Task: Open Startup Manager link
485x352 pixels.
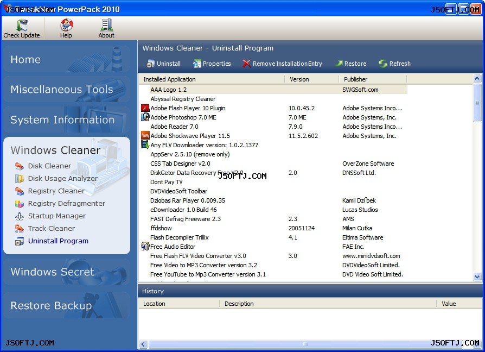Action: pos(57,216)
